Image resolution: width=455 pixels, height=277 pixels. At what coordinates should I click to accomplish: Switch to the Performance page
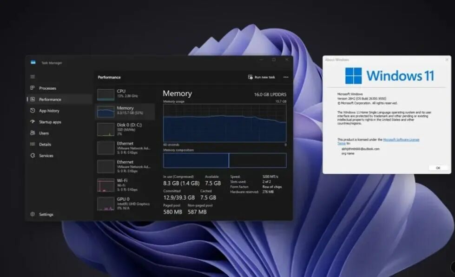tap(60, 99)
